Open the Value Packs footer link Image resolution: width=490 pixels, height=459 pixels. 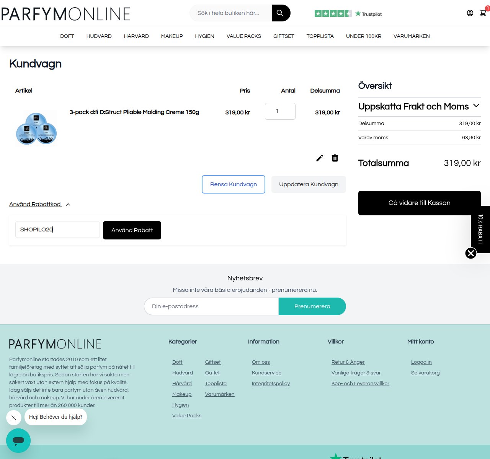[x=187, y=416]
